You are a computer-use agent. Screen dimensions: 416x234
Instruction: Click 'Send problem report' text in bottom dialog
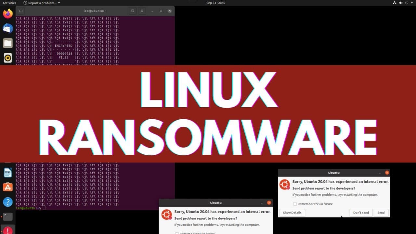pyautogui.click(x=206, y=218)
